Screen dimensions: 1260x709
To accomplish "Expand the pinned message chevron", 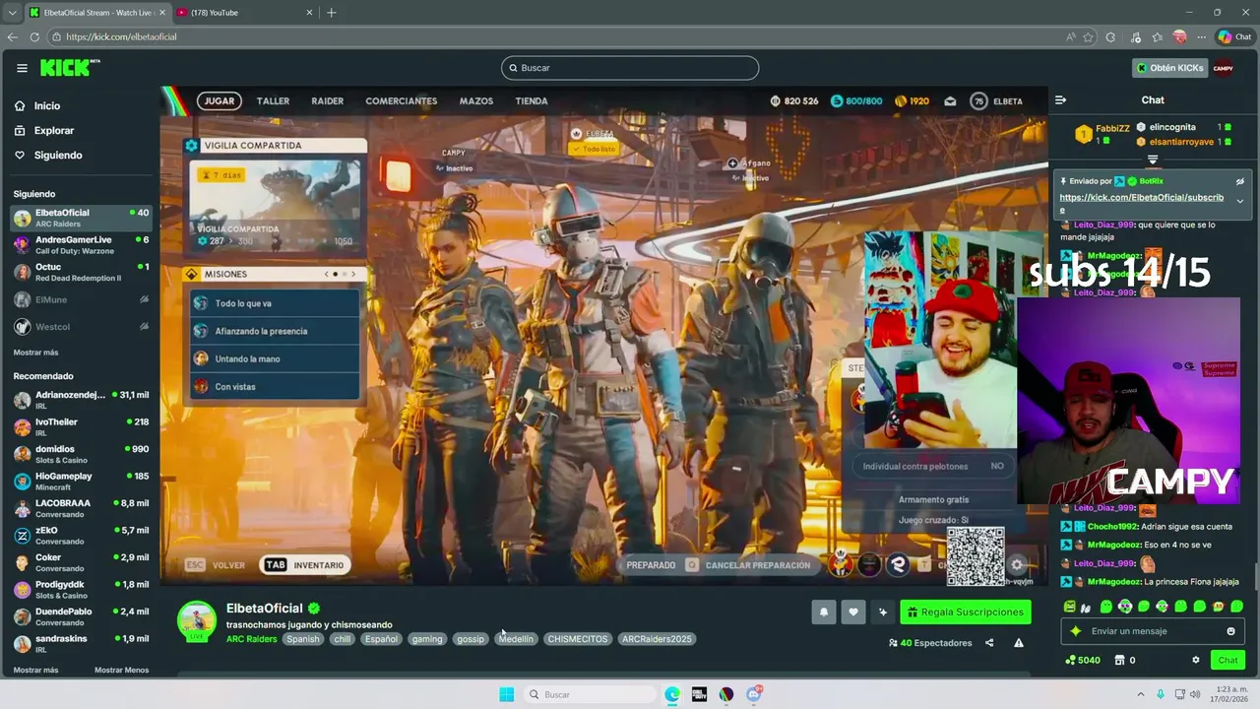I will click(x=1239, y=201).
